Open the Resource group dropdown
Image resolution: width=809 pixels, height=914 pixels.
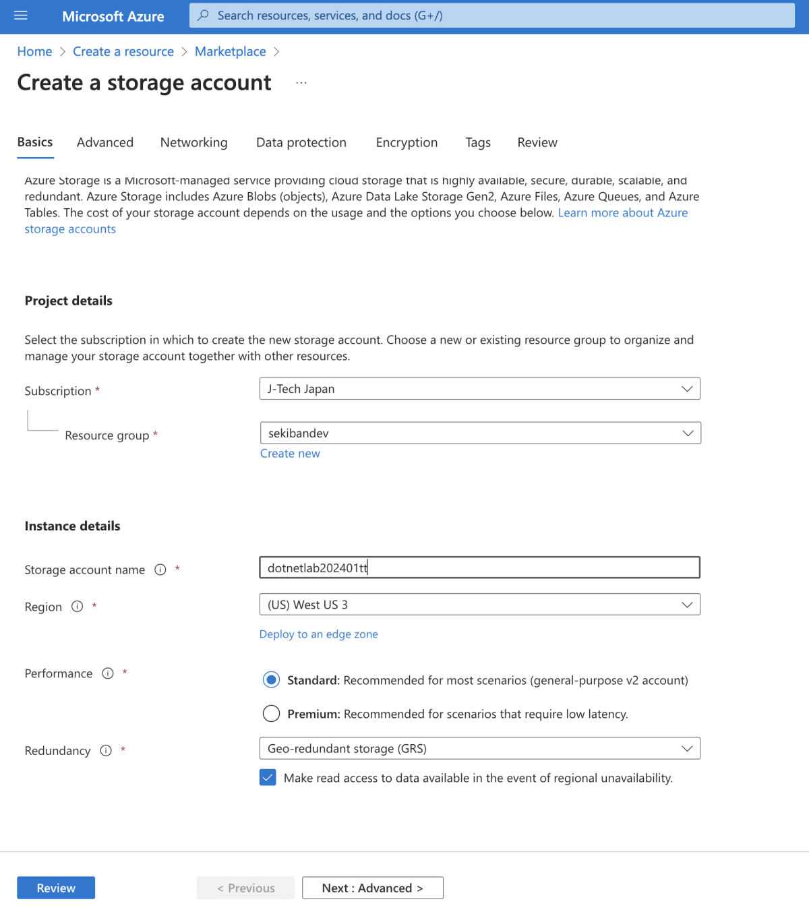(x=480, y=433)
